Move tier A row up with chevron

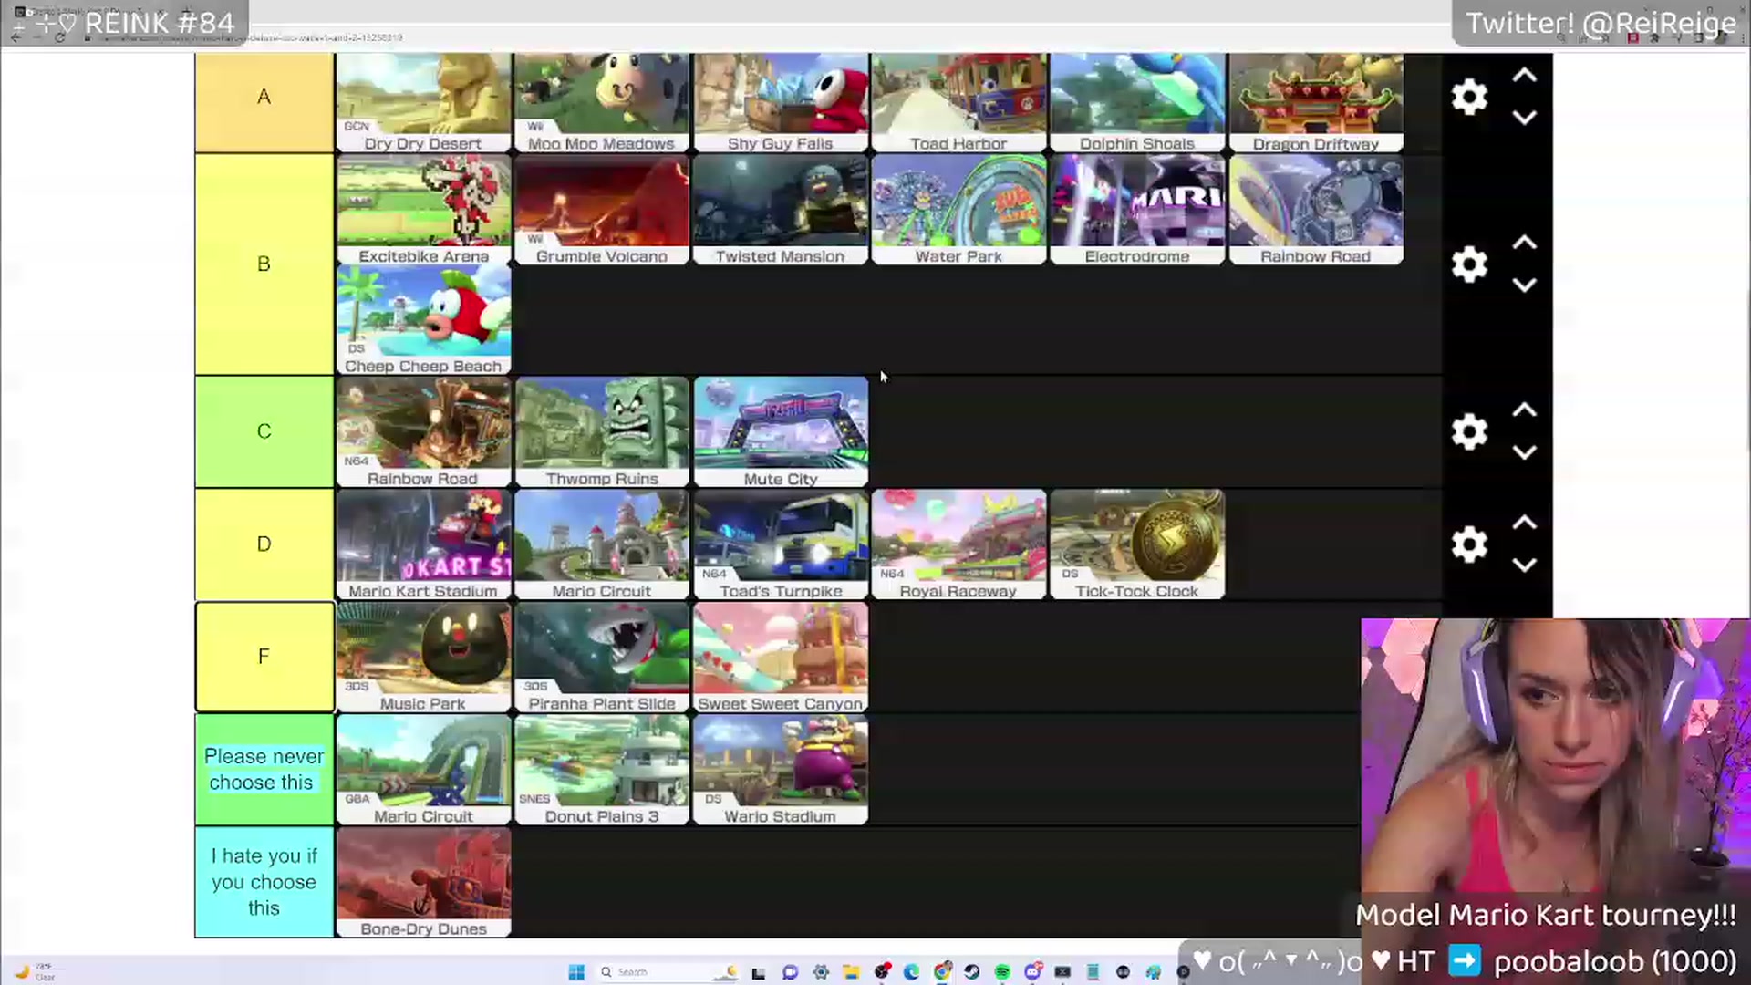1525,76
